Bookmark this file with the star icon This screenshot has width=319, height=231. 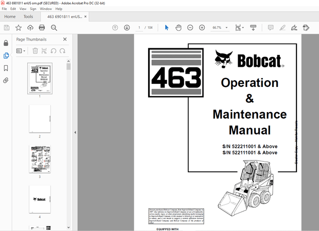coord(19,28)
